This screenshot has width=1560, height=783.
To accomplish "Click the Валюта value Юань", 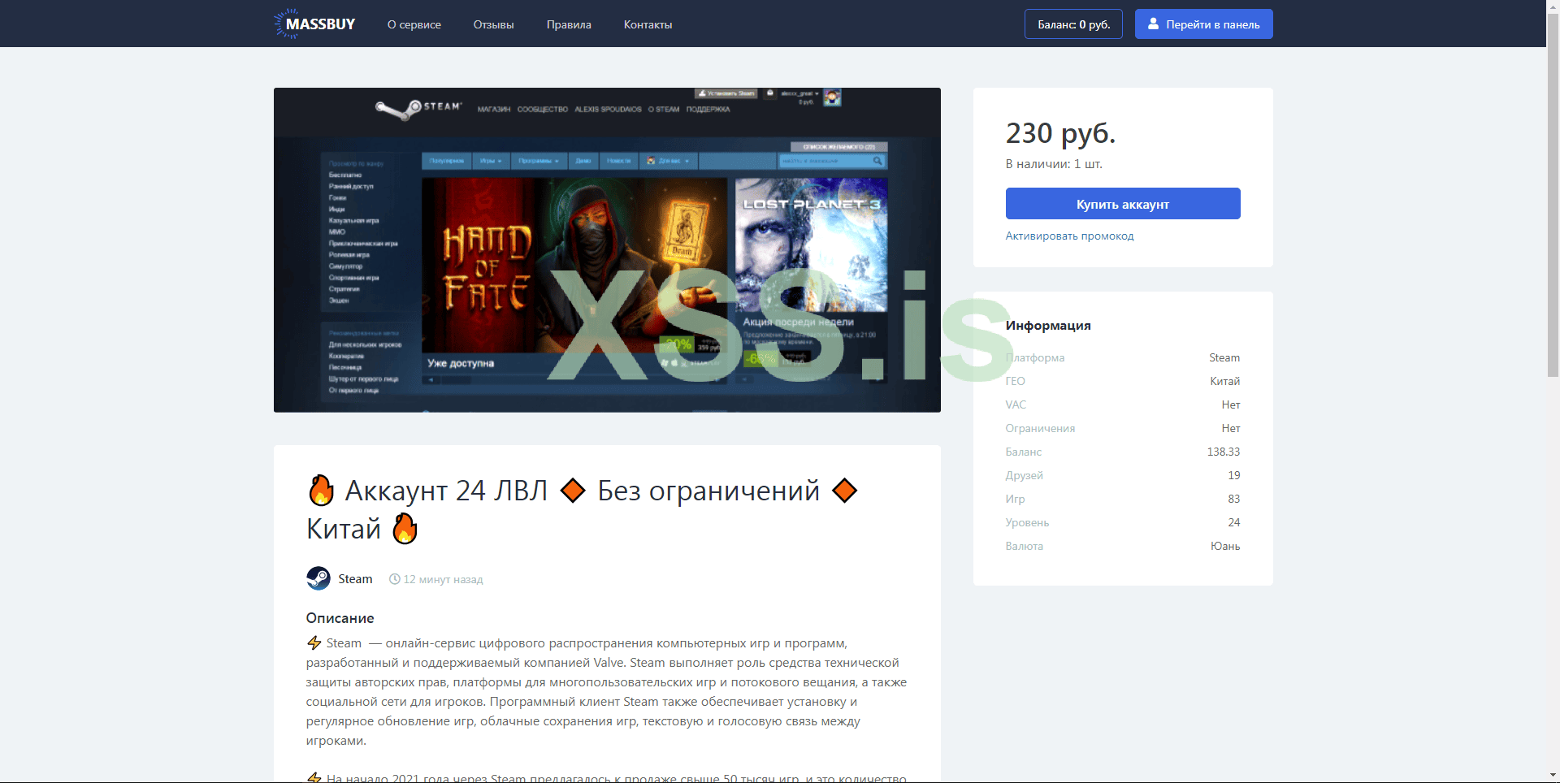I will (x=1225, y=546).
